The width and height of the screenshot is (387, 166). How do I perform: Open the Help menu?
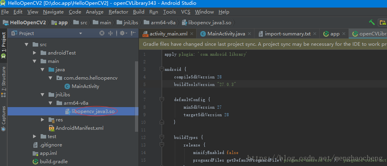pyautogui.click(x=224, y=12)
